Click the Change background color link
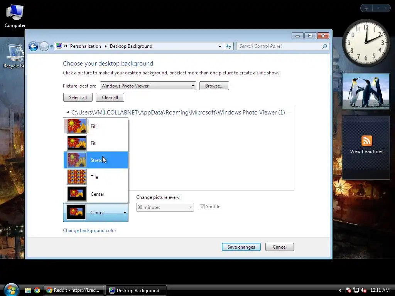 pos(89,230)
